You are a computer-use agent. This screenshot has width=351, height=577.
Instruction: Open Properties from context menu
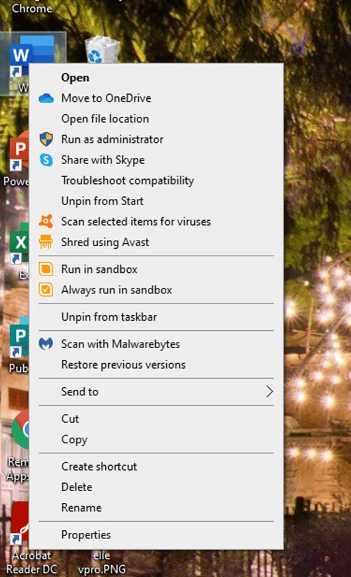(x=156, y=535)
